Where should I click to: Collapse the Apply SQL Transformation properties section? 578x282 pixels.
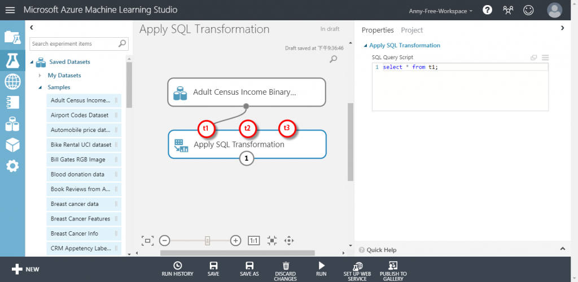(365, 46)
